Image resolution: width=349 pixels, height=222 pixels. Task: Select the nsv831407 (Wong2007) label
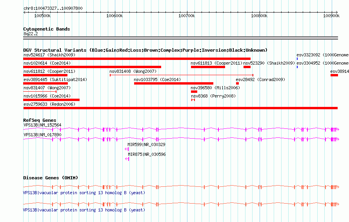coord(47,88)
